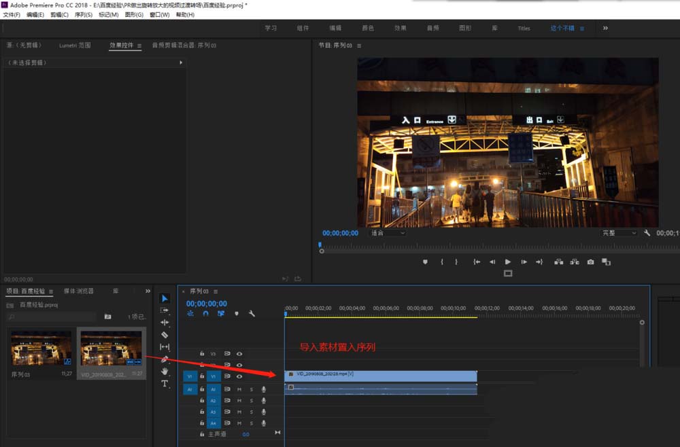Open the fit zoom dropdown under the program monitor
This screenshot has width=680, height=447.
(x=388, y=232)
